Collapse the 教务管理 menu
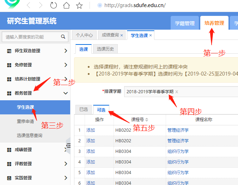Screen dimensions: 238x185 66,93
